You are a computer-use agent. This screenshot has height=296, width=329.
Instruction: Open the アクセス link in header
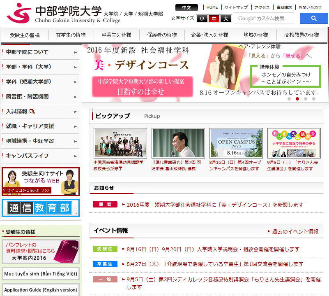click(262, 7)
